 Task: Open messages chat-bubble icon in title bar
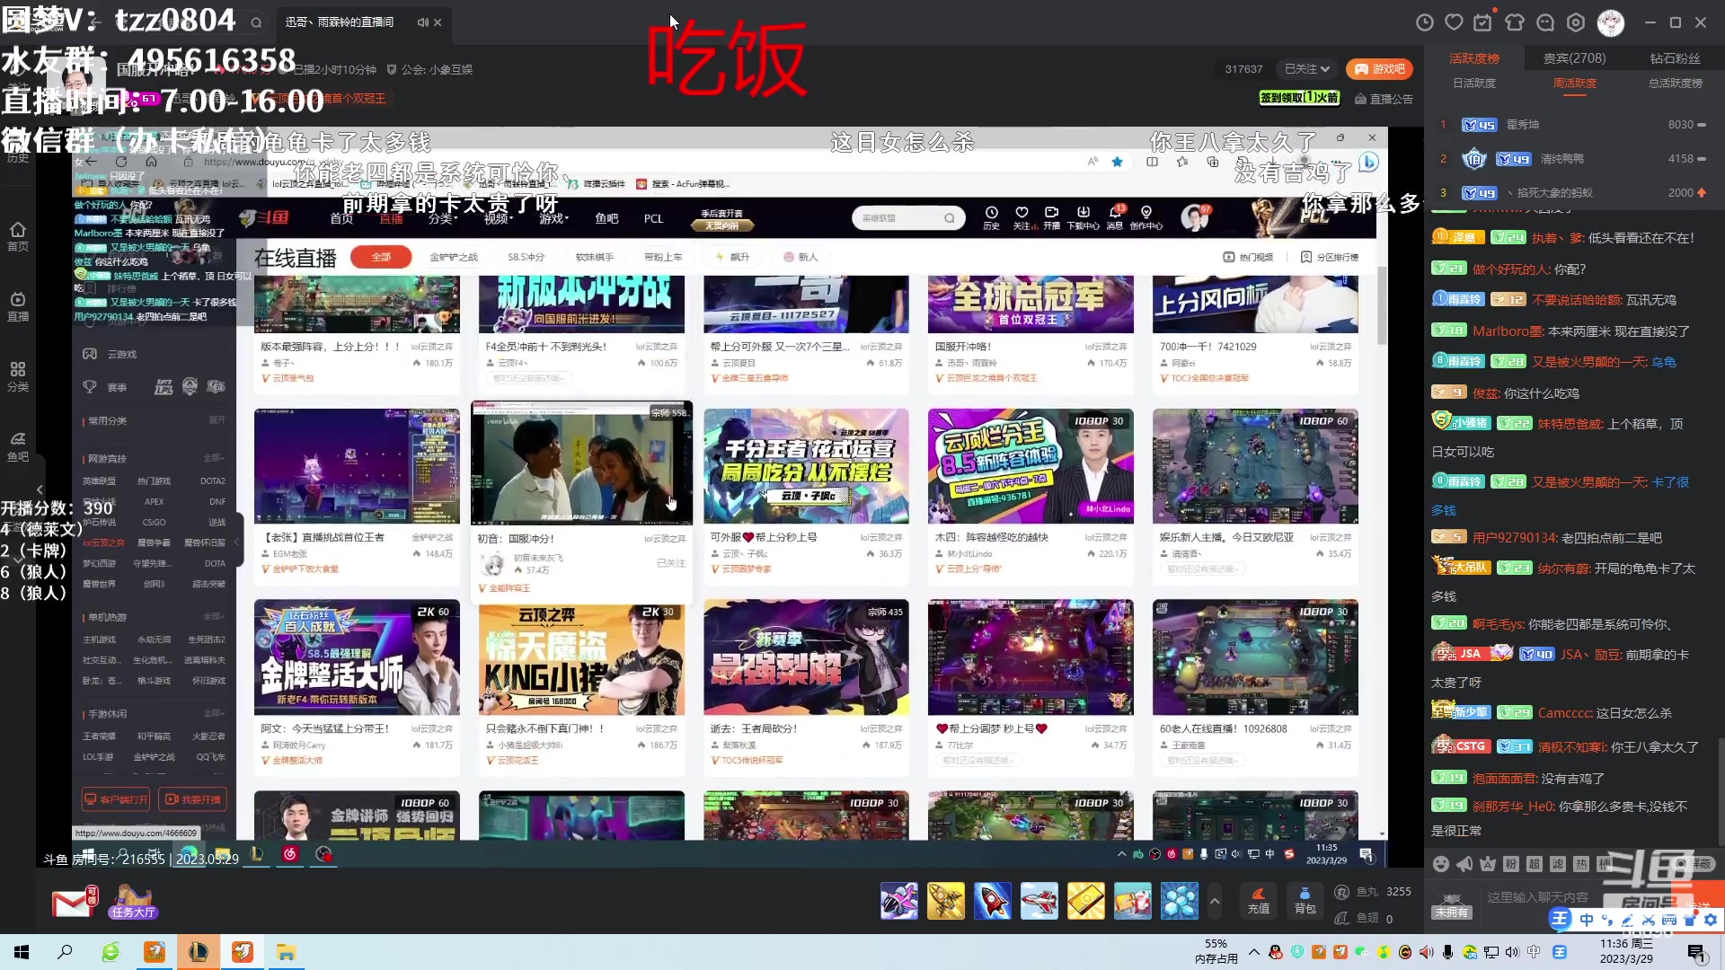[1545, 22]
